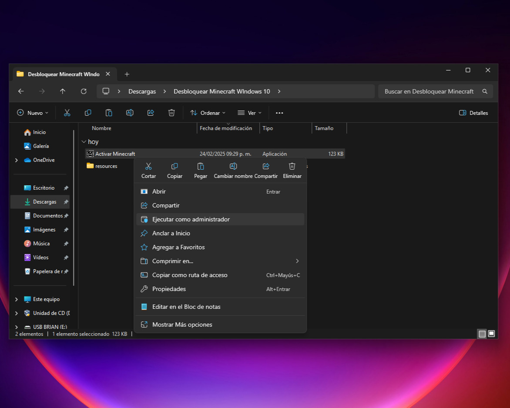Open the Nuevo dropdown

[x=33, y=113]
